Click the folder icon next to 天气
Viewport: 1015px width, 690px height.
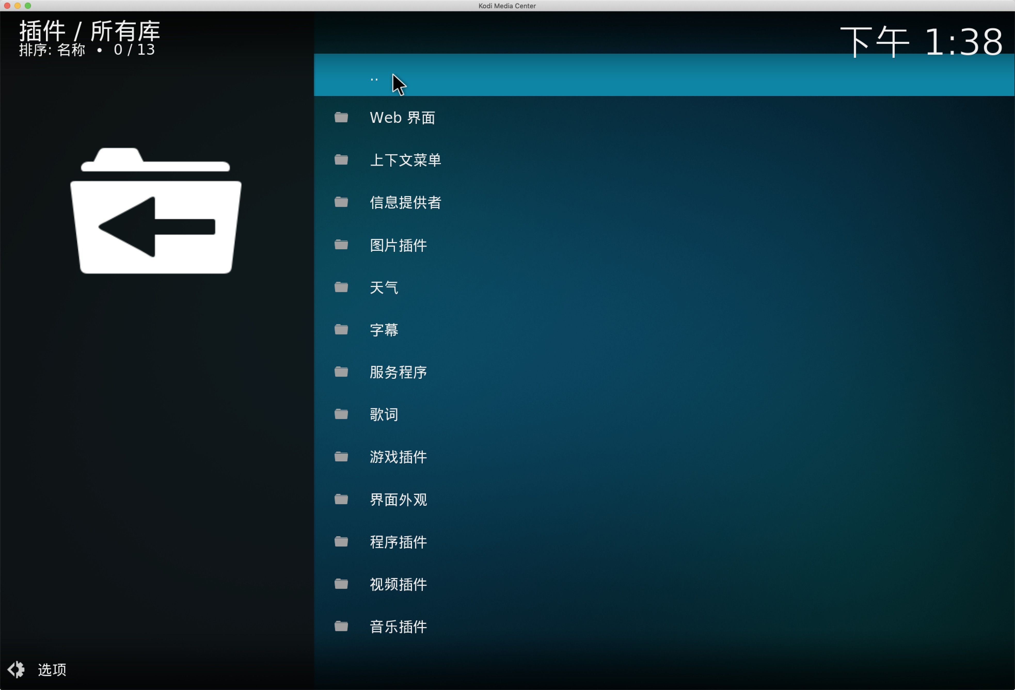341,287
